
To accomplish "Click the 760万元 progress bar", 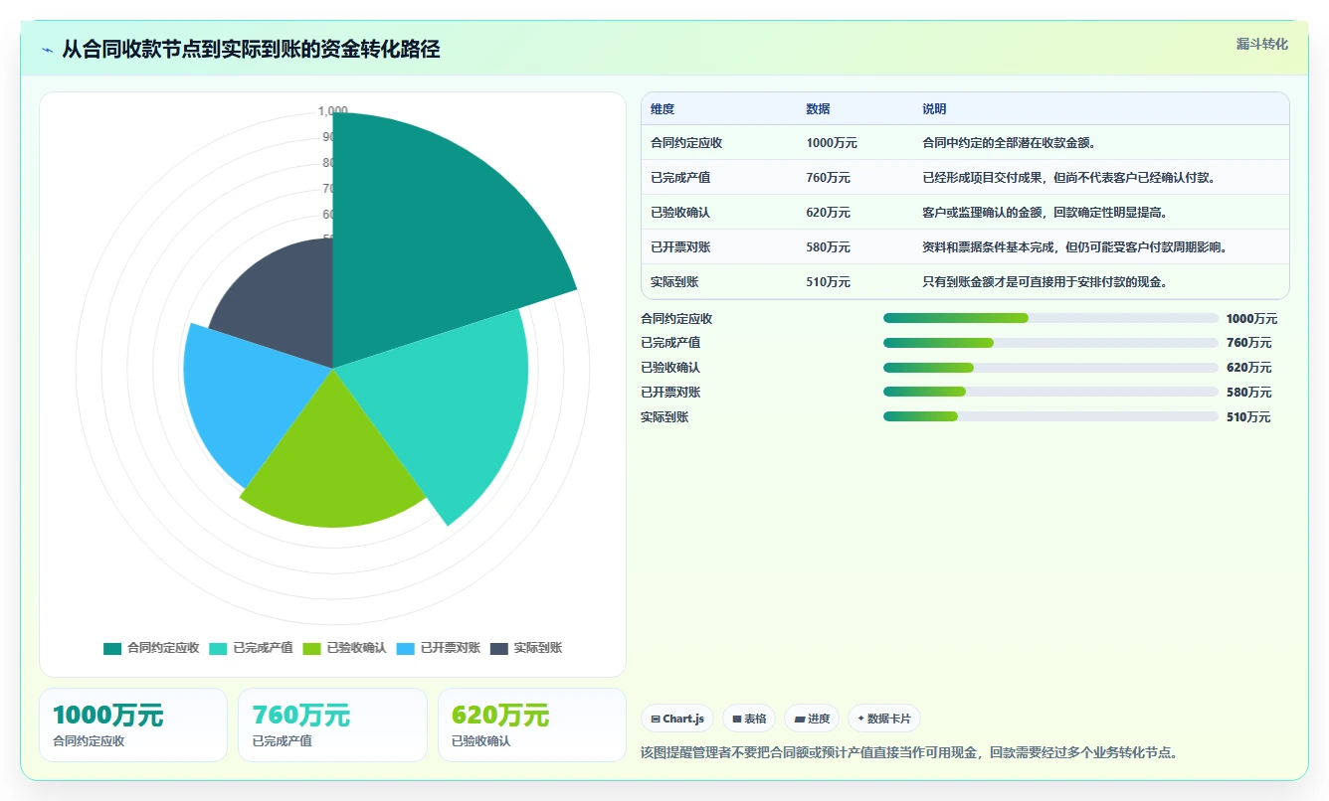I will pos(1050,343).
